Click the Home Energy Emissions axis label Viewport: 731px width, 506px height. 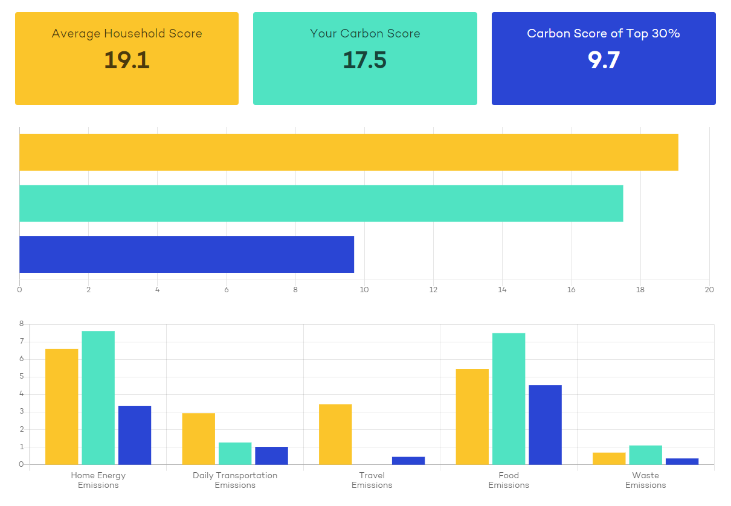tap(98, 480)
